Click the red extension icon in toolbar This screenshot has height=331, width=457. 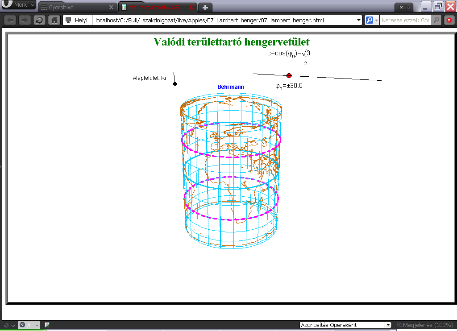click(x=449, y=21)
